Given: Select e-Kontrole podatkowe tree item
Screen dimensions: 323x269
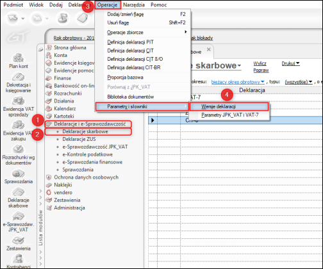Looking at the screenshot, I should pos(87,154).
